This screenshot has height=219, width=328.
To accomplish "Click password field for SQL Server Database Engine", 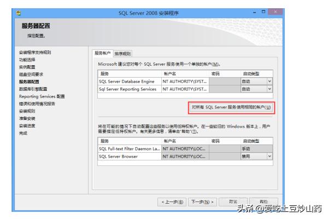I will pos(225,82).
